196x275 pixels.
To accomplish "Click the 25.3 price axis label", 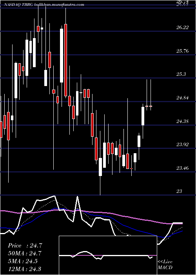I will click(181, 74).
